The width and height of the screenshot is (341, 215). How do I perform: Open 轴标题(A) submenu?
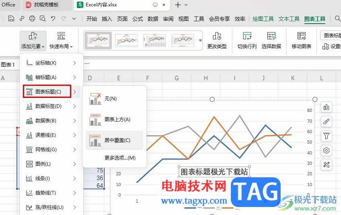click(51, 77)
